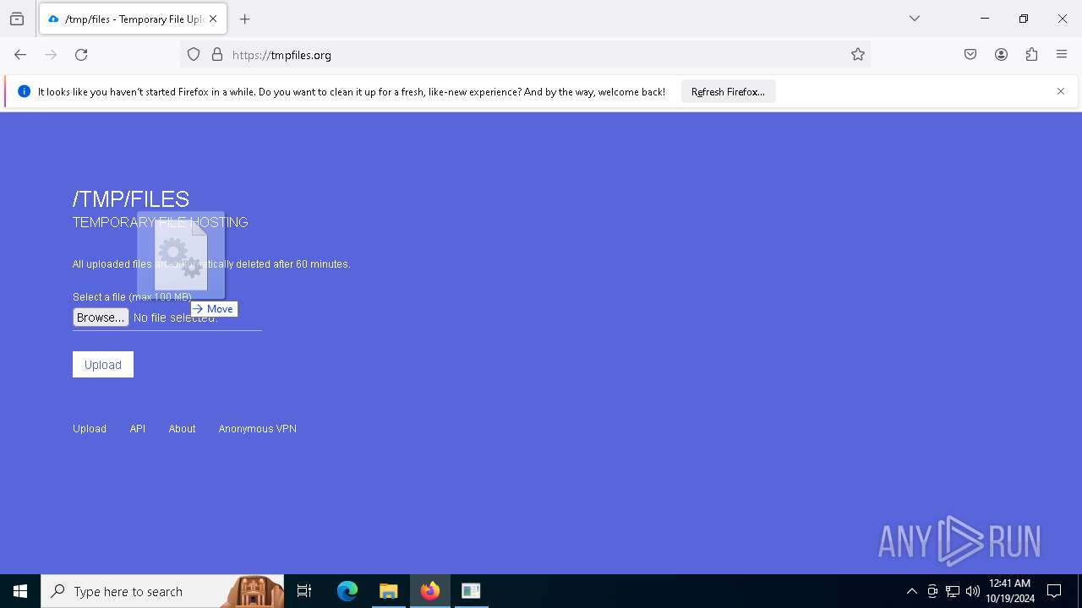Select the /tmp/files browser tab

pos(133,19)
